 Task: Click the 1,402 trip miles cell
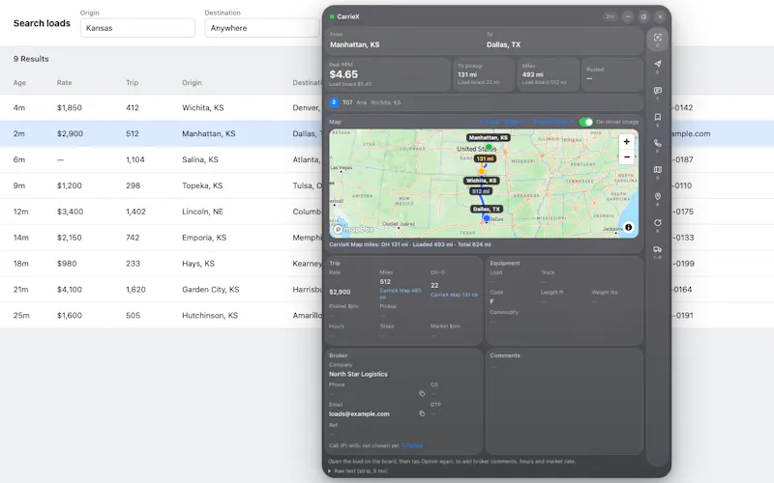(135, 212)
